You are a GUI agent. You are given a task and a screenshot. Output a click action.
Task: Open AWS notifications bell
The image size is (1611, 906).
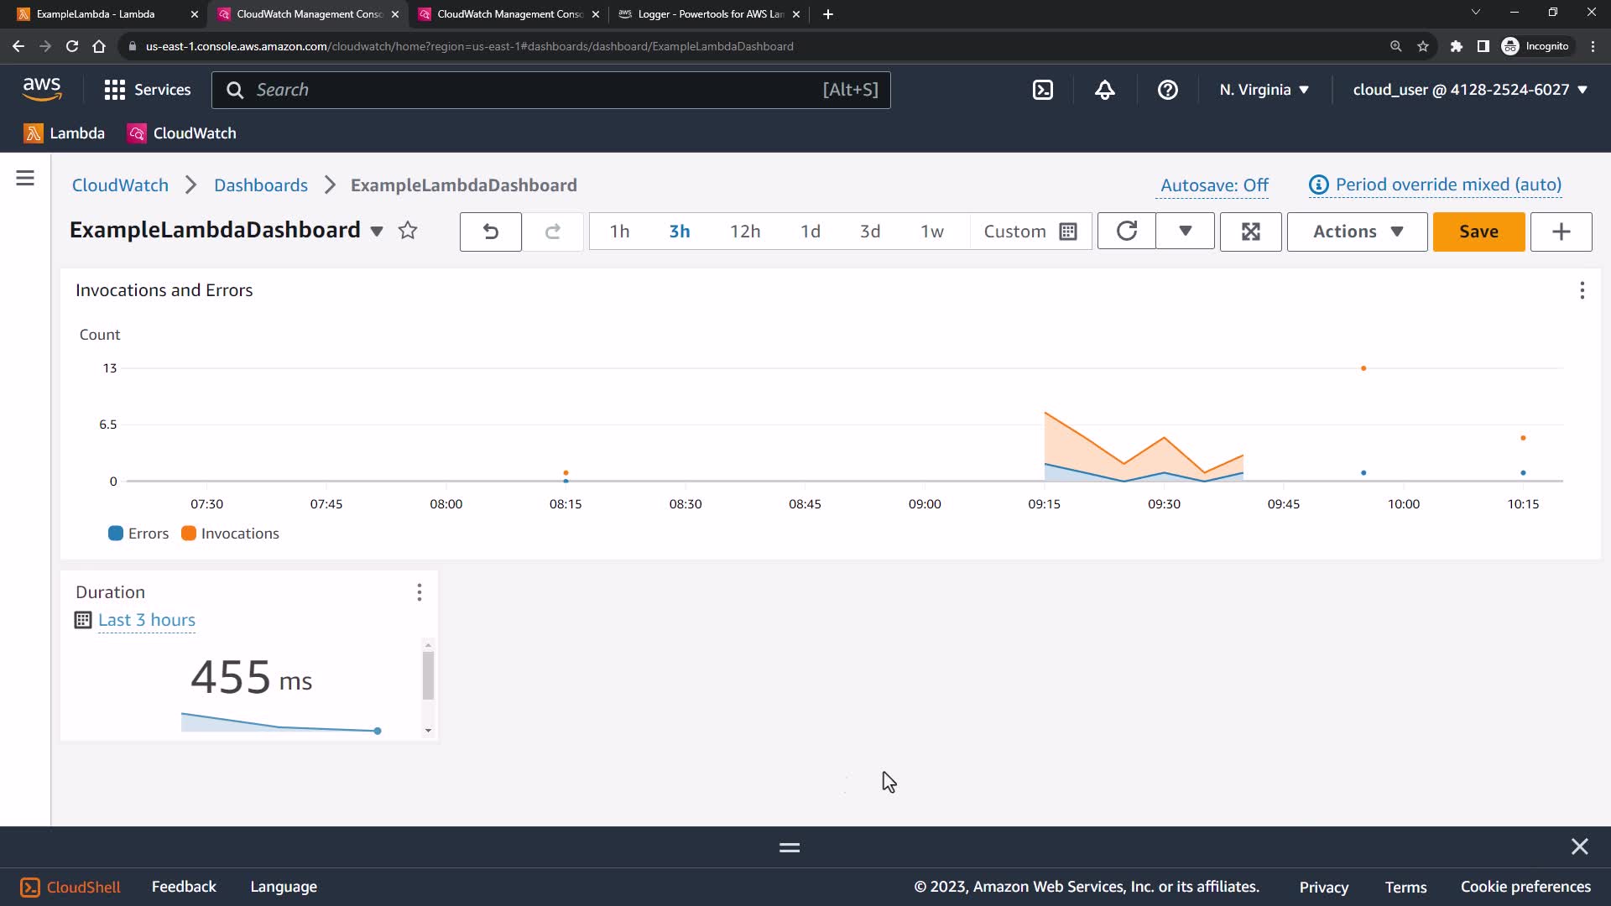1105,90
